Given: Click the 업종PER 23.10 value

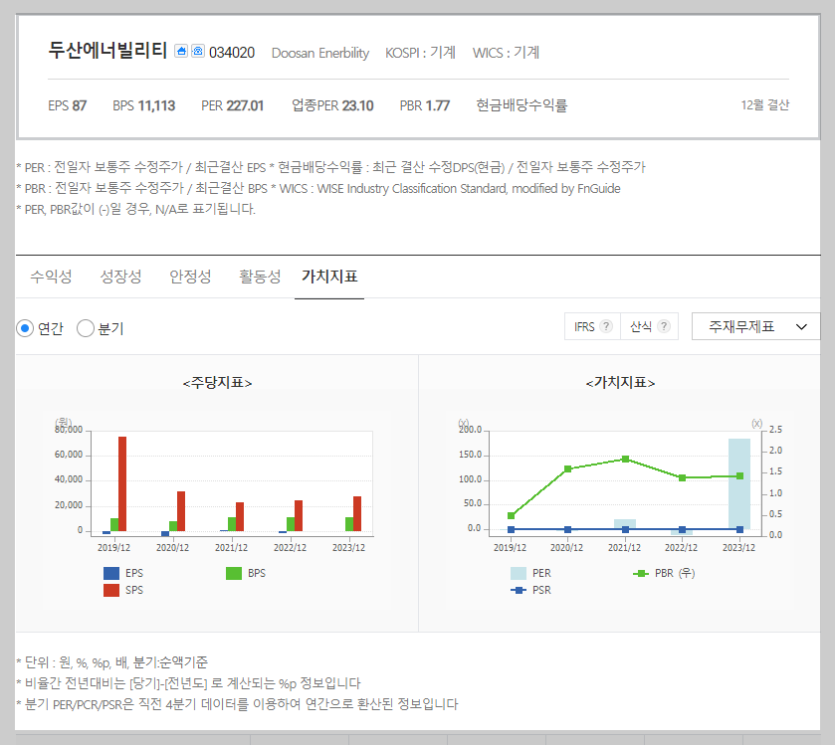Looking at the screenshot, I should (332, 105).
